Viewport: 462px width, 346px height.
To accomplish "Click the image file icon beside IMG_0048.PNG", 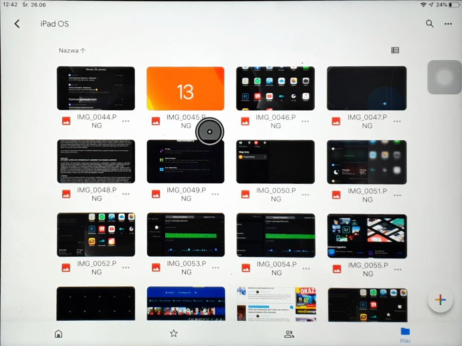I will click(x=66, y=194).
